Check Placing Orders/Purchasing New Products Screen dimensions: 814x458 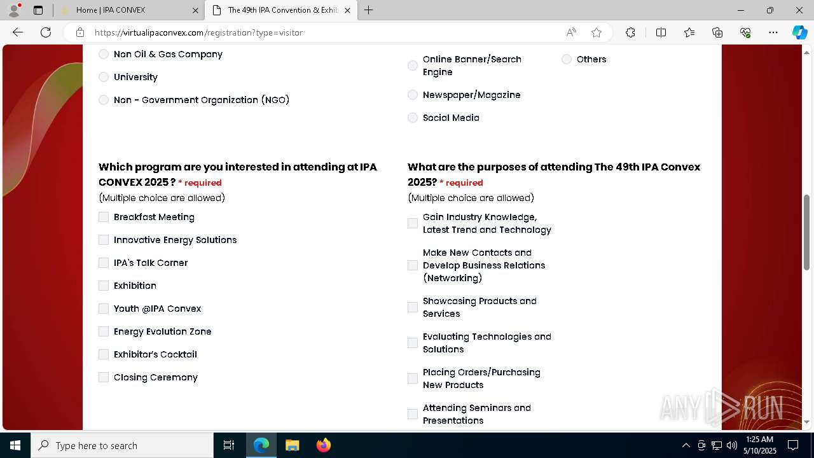(413, 378)
